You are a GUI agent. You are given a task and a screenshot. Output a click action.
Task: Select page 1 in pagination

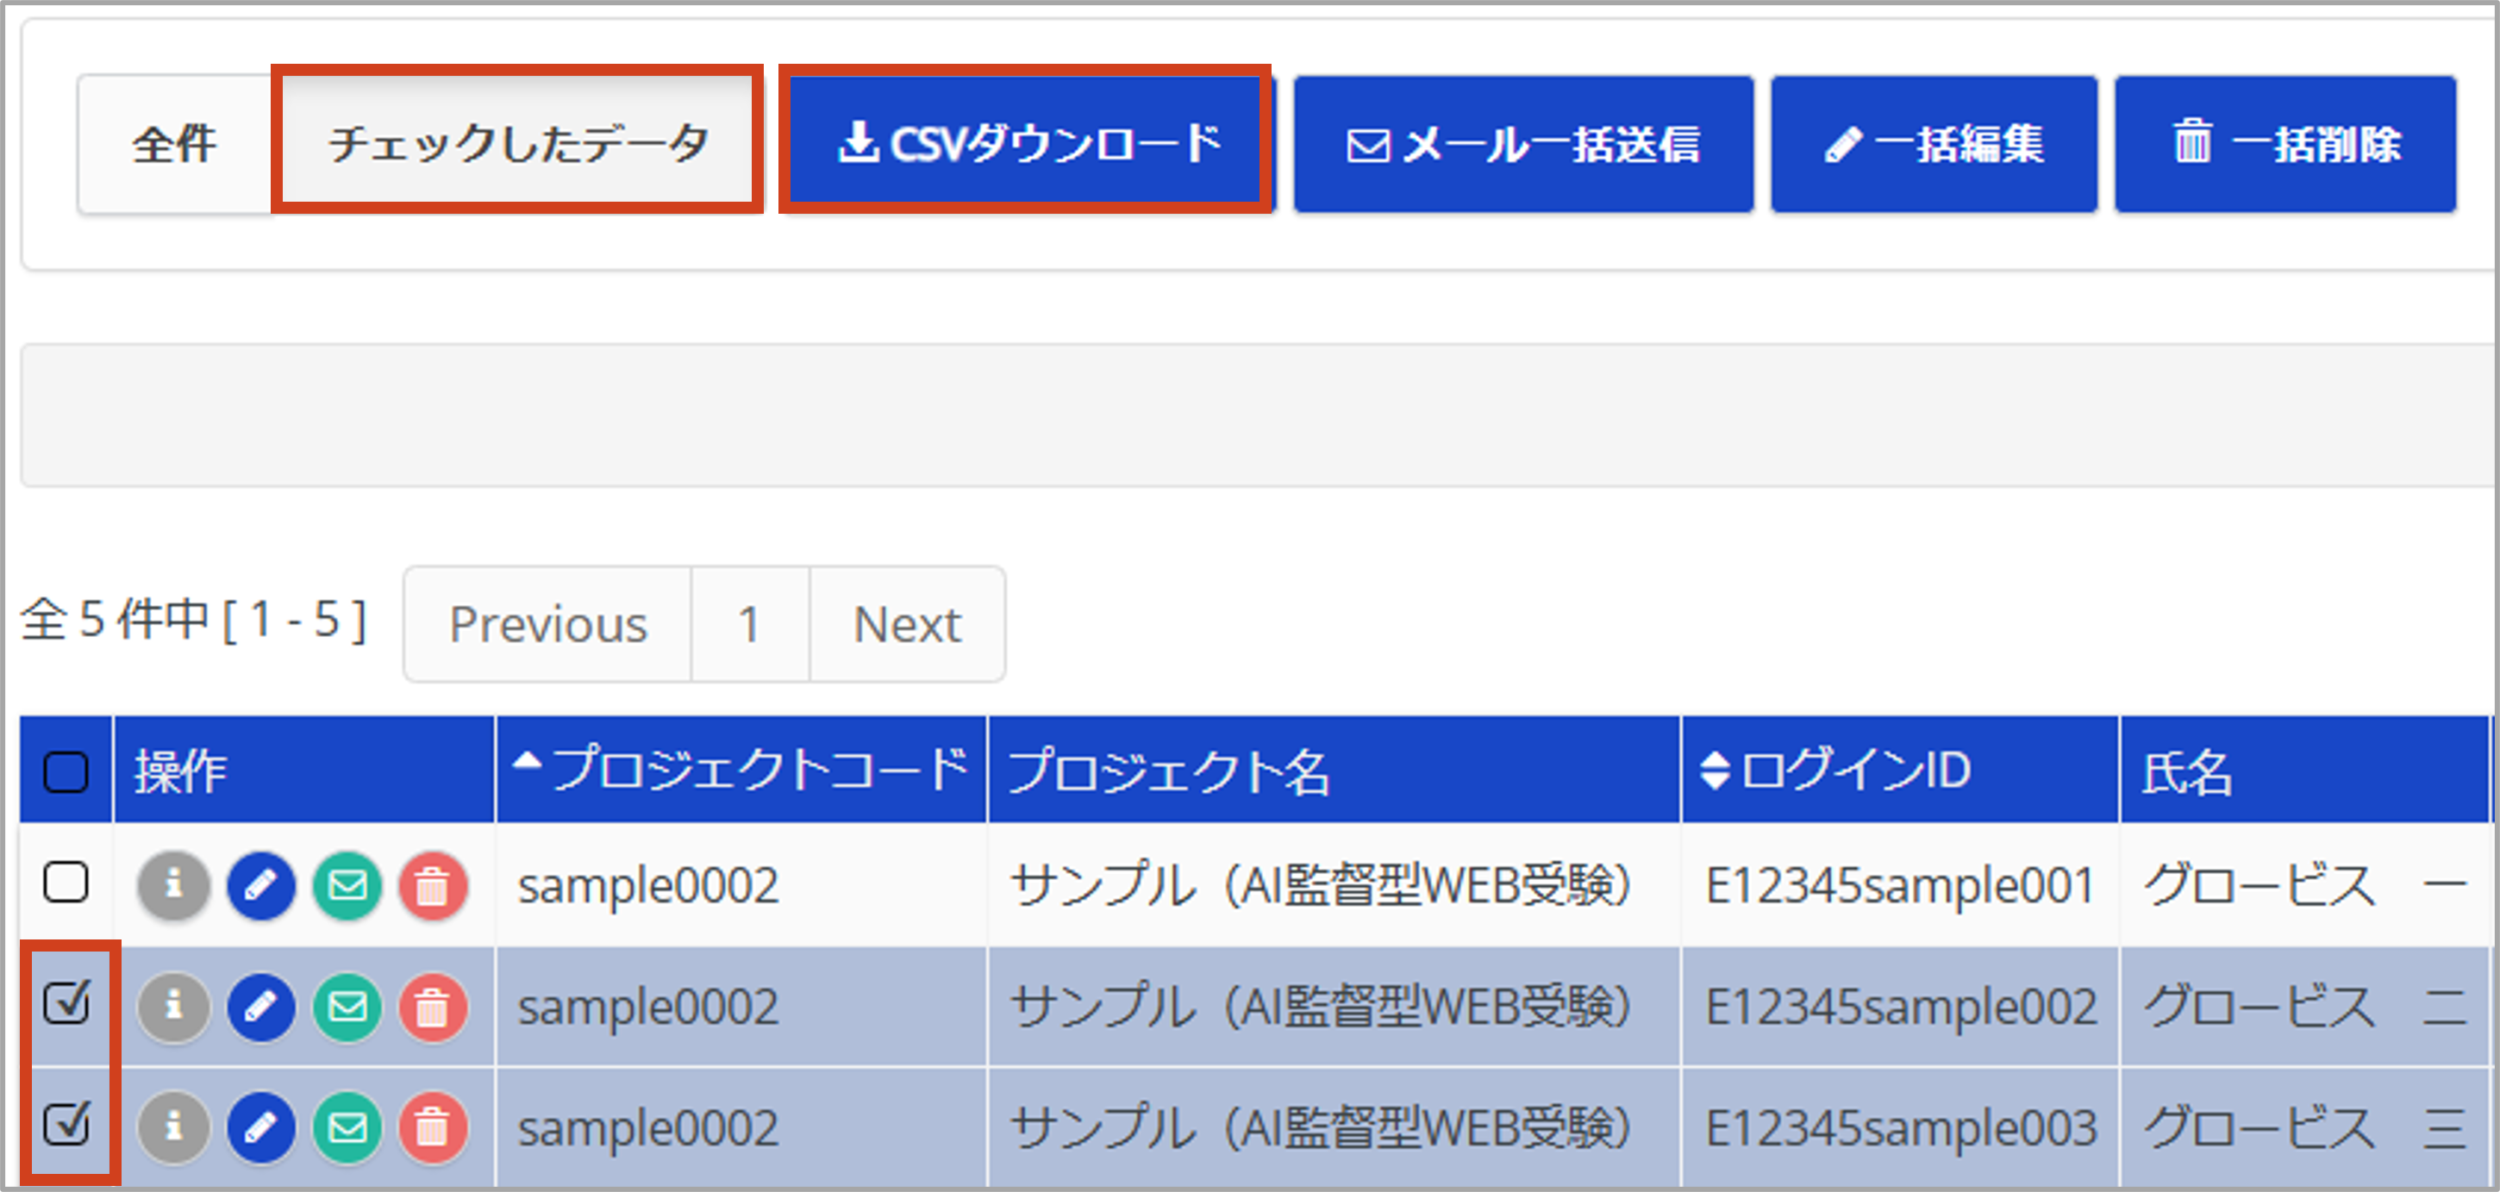pyautogui.click(x=749, y=624)
